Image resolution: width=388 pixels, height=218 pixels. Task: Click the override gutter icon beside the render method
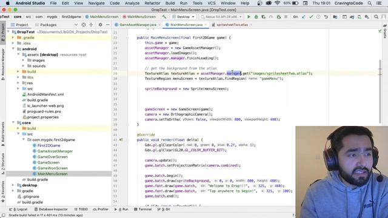coord(121,140)
